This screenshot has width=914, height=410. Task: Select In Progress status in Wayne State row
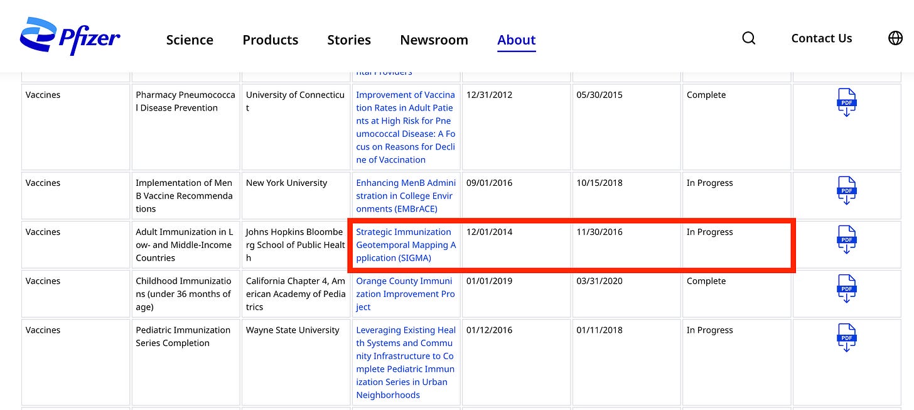click(x=710, y=330)
